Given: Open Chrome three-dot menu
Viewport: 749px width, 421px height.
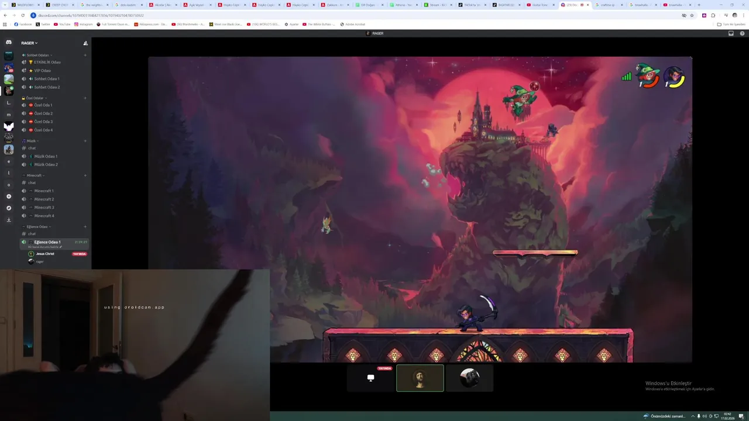Looking at the screenshot, I should (x=743, y=15).
